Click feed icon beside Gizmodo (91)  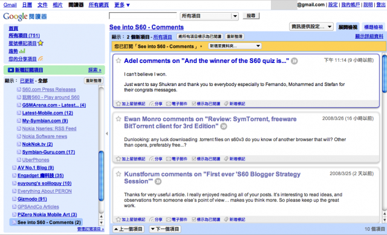pyautogui.click(x=14, y=199)
